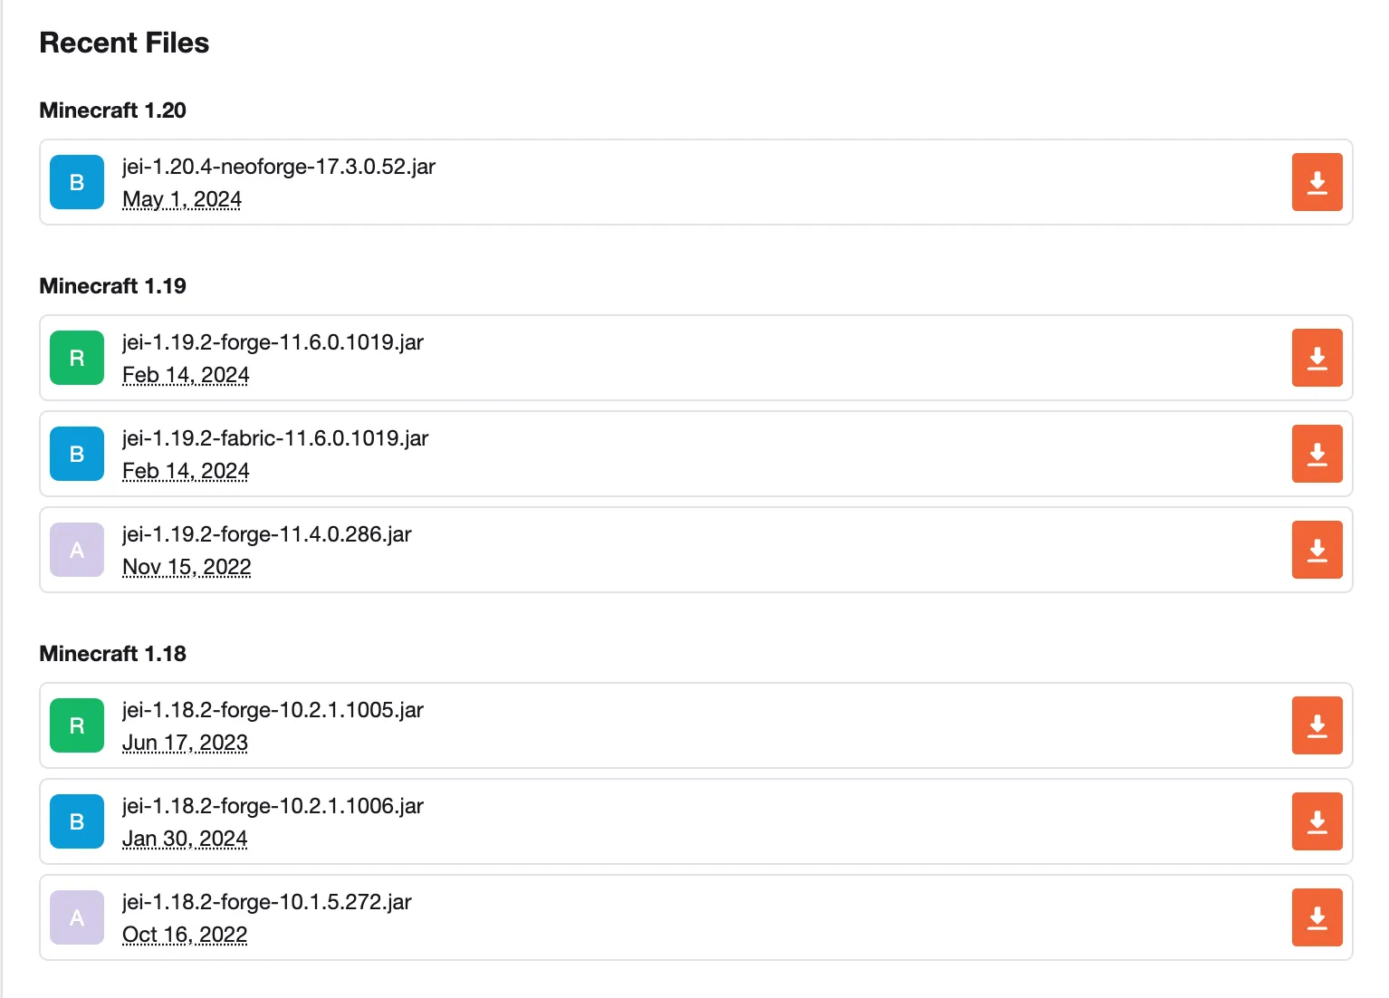The image size is (1389, 998).
Task: Click the Nov 15, 2022 date
Action: [187, 567]
